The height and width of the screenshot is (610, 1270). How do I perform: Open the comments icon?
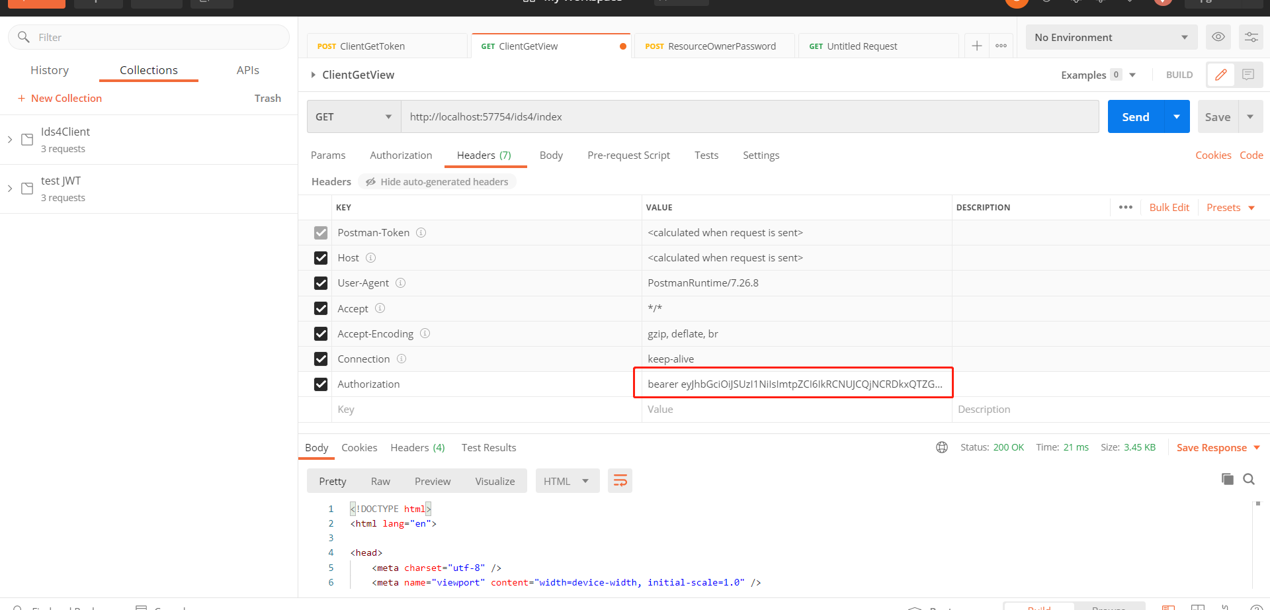(1248, 75)
